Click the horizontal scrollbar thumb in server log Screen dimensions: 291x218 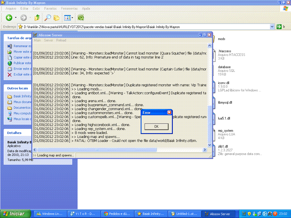(97, 150)
